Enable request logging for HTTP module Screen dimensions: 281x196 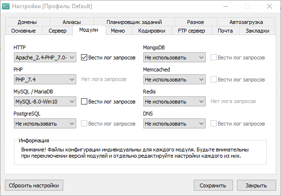pyautogui.click(x=84, y=58)
